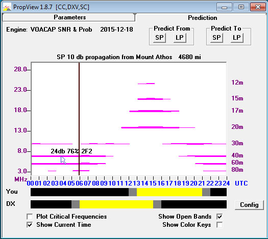Viewport: 268px width, 239px height.
Task: Click the 15m band label
Action: 237,98
